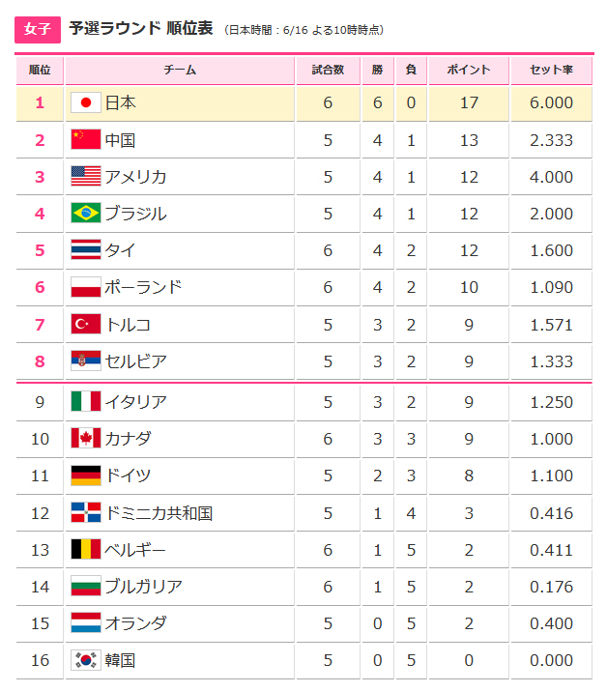The height and width of the screenshot is (692, 607).
Task: Click the Turkey flag icon
Action: (x=86, y=325)
